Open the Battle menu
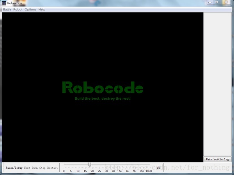The height and width of the screenshot is (175, 234). [x=7, y=9]
